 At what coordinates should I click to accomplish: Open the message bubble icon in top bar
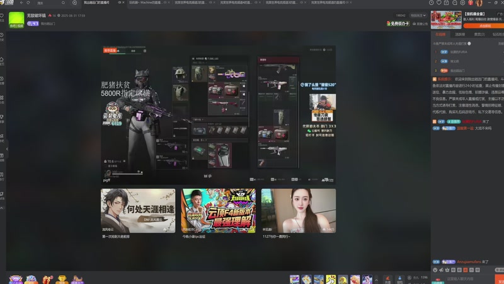(x=454, y=3)
